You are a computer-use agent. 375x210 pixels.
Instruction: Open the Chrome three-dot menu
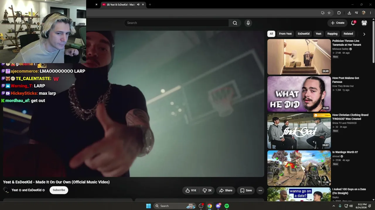pos(371,13)
